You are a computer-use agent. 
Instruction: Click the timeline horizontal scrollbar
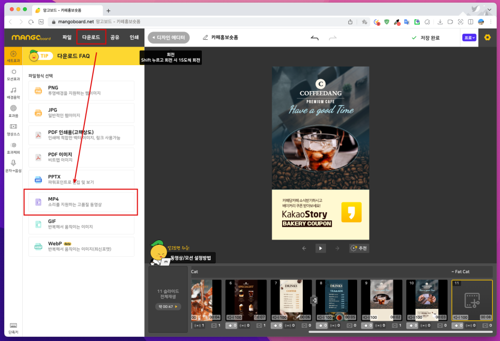[x=400, y=332]
